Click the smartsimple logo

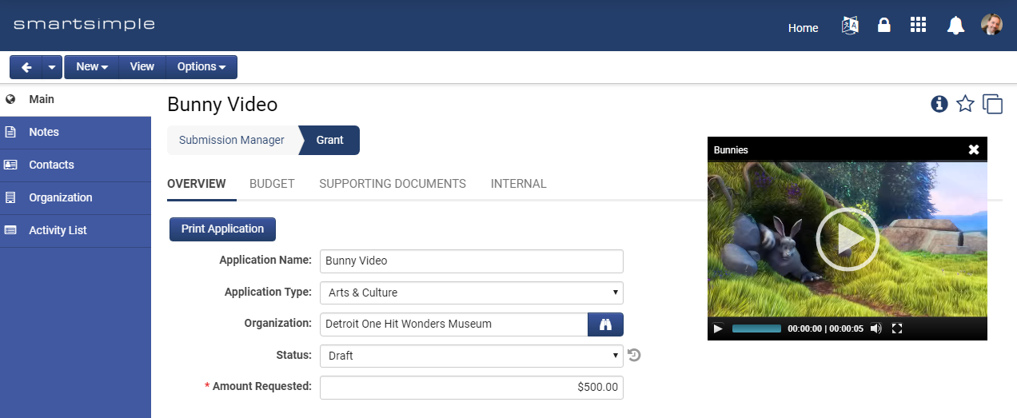84,24
